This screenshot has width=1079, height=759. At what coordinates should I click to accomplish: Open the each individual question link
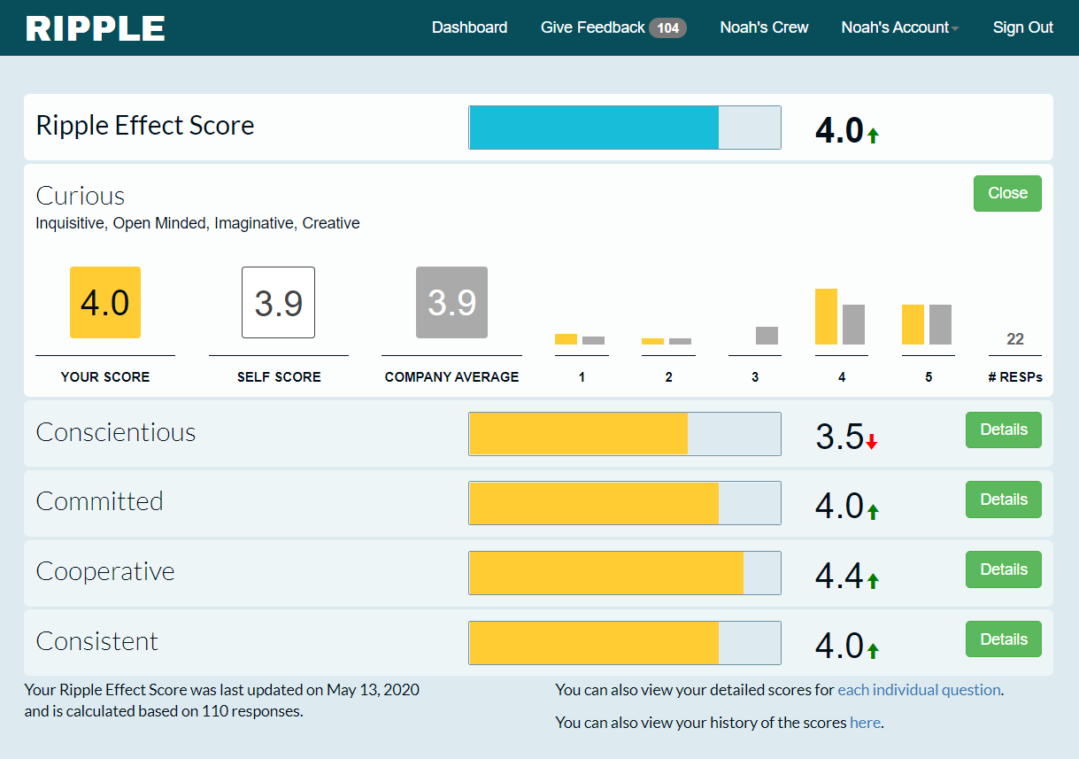pos(919,690)
